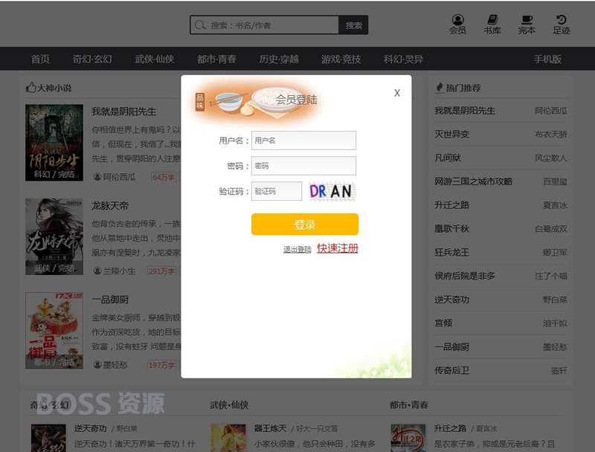This screenshot has width=595, height=452.
Task: Click the flame icon beside 热门推荐
Action: click(439, 88)
